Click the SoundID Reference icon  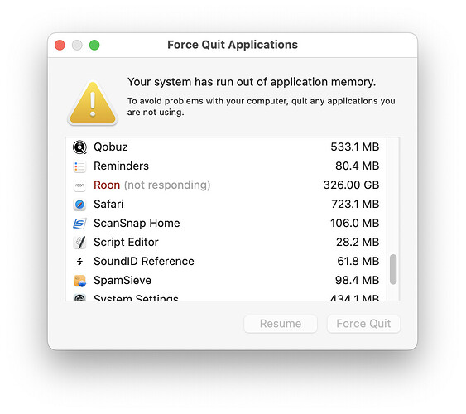79,262
